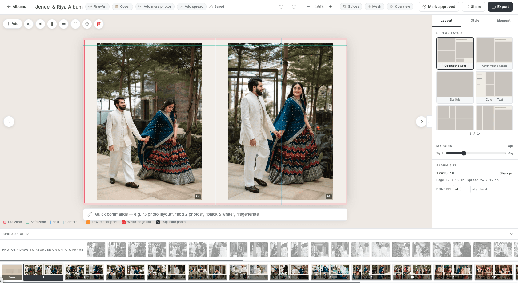Go to the next spread arrow
The height and width of the screenshot is (283, 518).
[421, 122]
